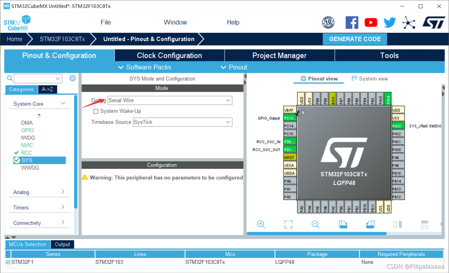
Task: Open the Twitter link icon
Action: (390, 23)
